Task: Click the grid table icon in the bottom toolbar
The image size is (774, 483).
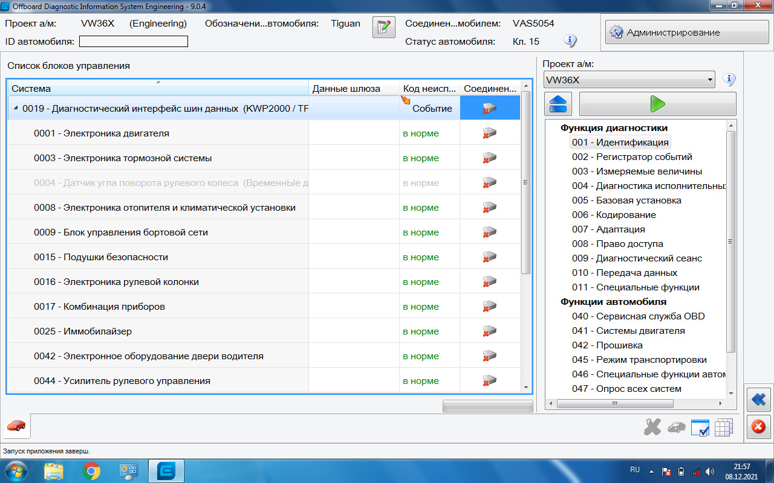Action: pos(724,427)
